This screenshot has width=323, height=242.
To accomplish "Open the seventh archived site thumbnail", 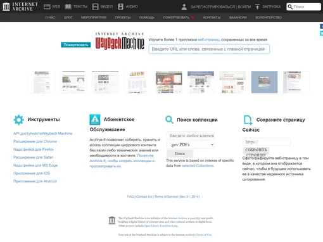I will [x=232, y=82].
